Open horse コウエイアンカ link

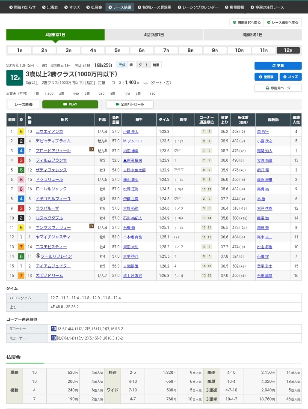coord(50,132)
